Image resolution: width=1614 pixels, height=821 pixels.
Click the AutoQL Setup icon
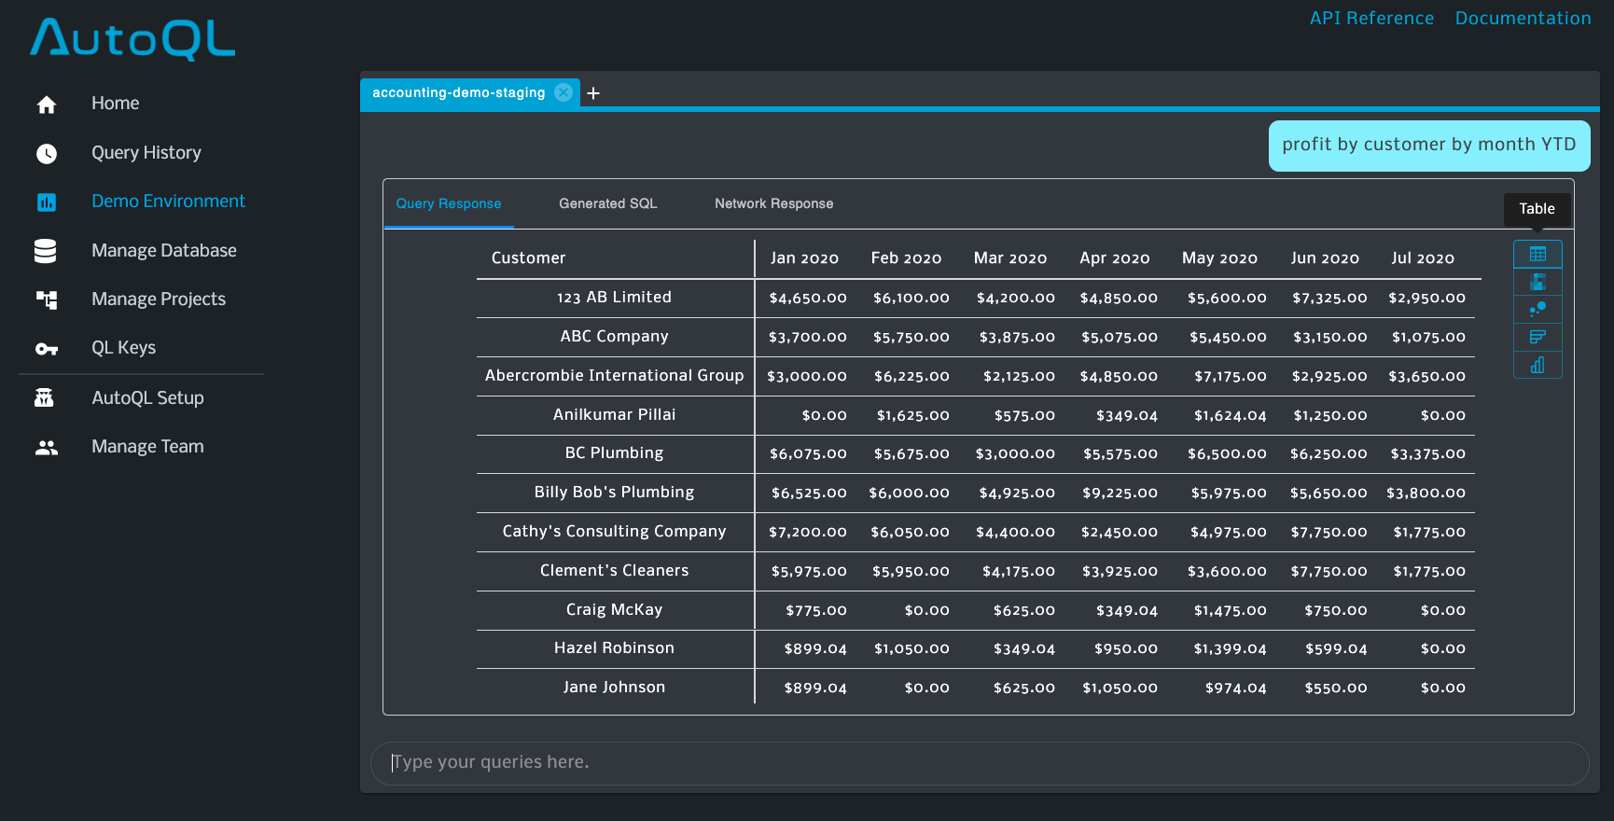pos(44,397)
